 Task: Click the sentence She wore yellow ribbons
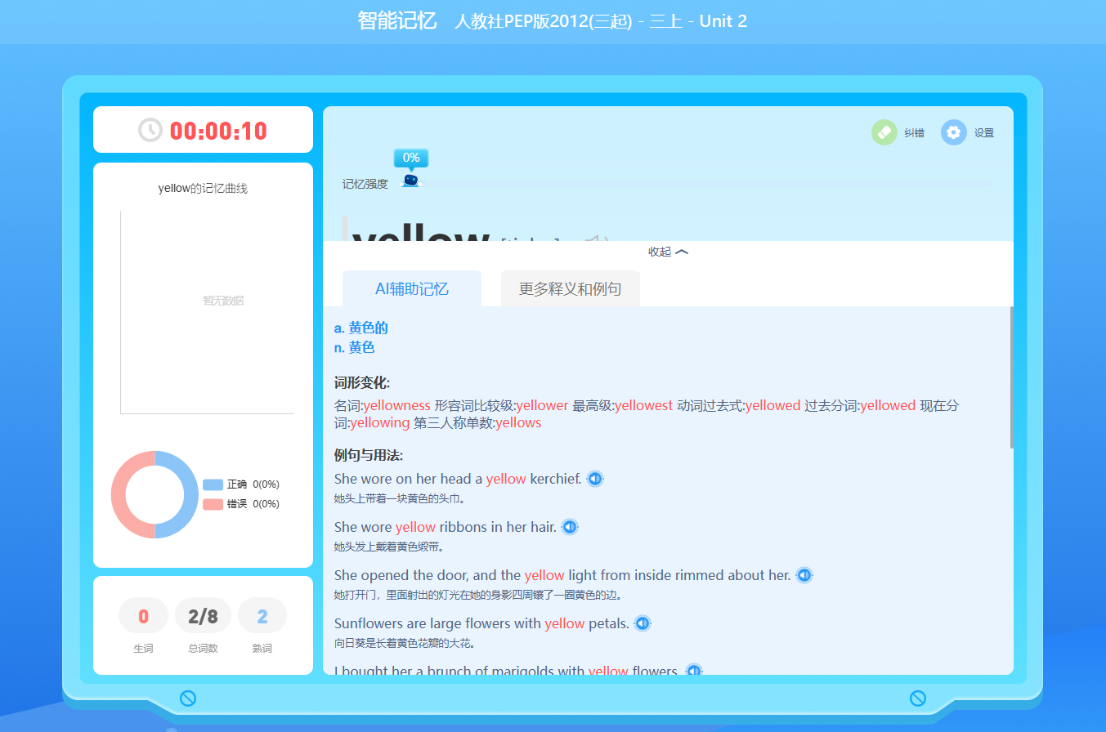pyautogui.click(x=446, y=527)
